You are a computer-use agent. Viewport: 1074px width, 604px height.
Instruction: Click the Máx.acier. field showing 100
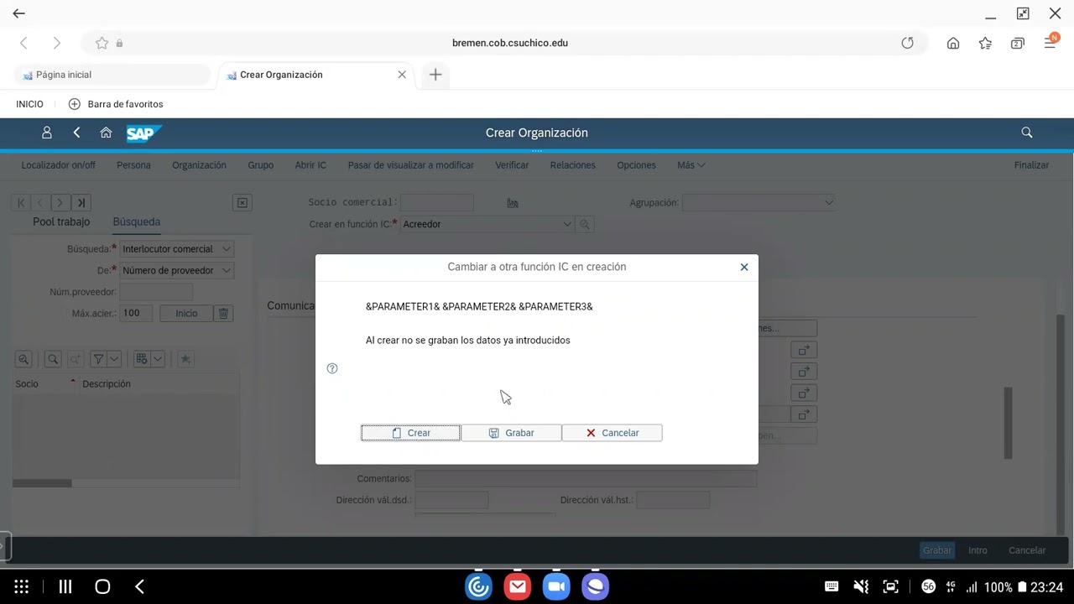136,313
